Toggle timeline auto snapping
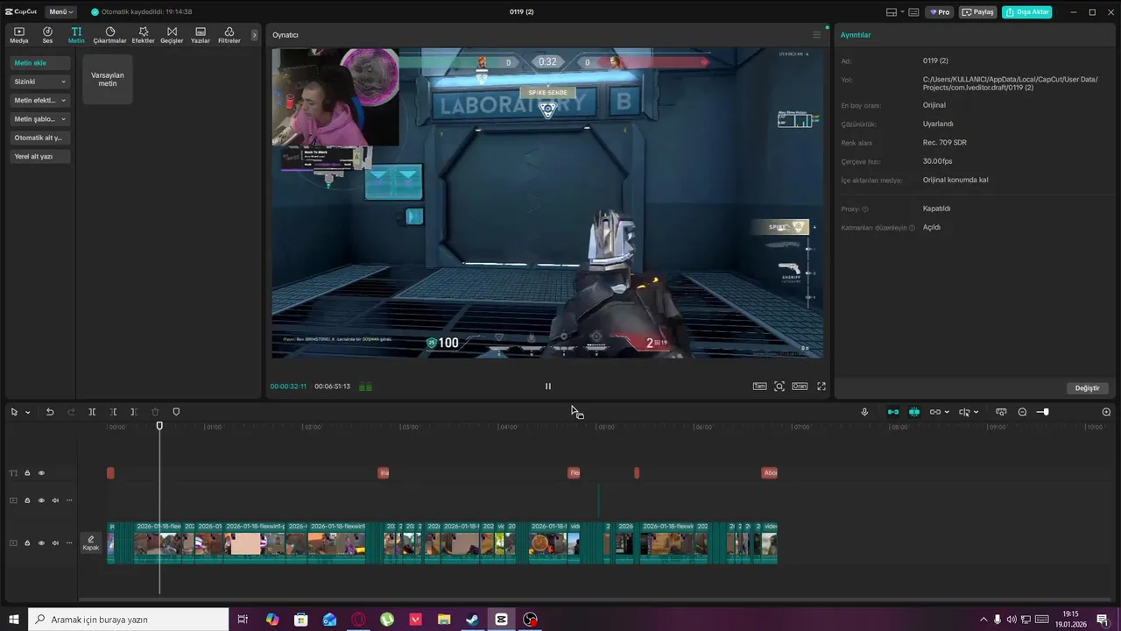The image size is (1121, 631). 914,412
